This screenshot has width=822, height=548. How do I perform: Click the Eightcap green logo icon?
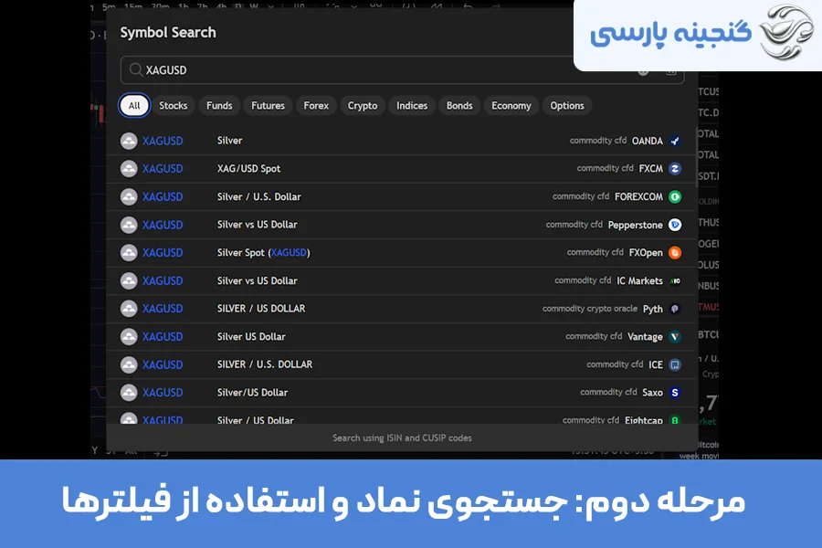(675, 419)
